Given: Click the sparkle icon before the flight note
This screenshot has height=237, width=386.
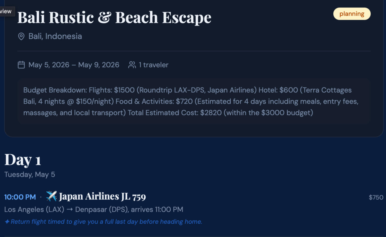Looking at the screenshot, I should point(7,222).
